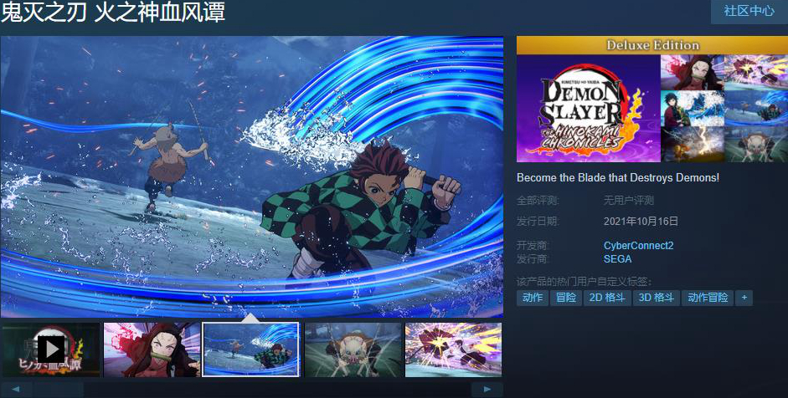Select the 2D 格斗 tag
The height and width of the screenshot is (398, 788).
tap(607, 298)
